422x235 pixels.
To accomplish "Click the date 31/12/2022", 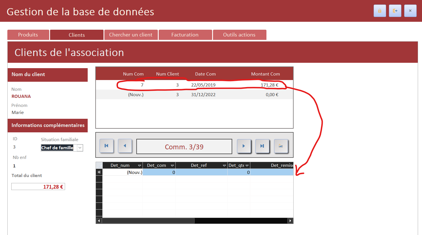I will point(203,94).
